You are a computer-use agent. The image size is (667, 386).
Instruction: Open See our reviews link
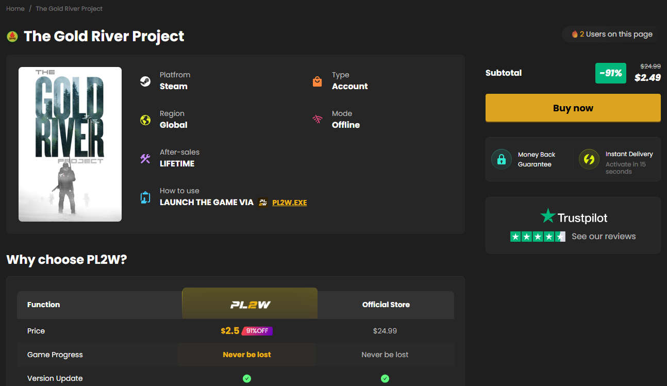(x=604, y=237)
